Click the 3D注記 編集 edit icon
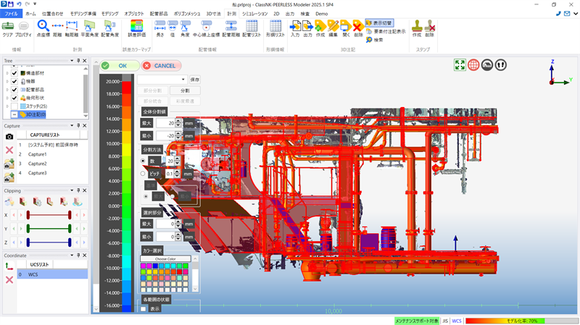The image size is (580, 325). pyautogui.click(x=332, y=29)
